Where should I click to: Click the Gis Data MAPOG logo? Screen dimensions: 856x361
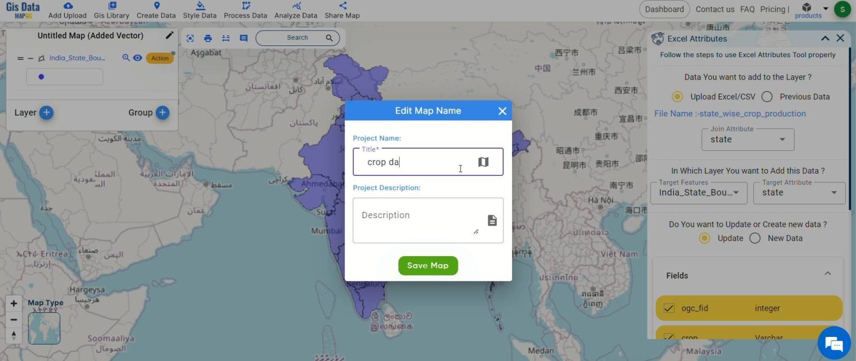[x=23, y=10]
